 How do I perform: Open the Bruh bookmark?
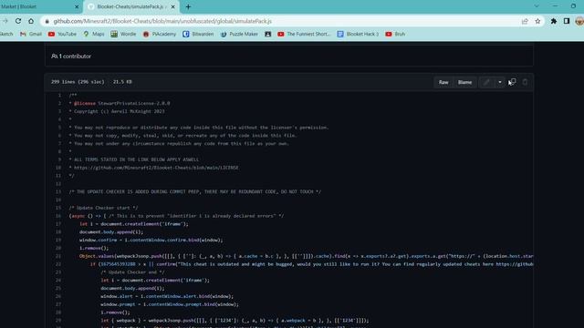coord(395,34)
